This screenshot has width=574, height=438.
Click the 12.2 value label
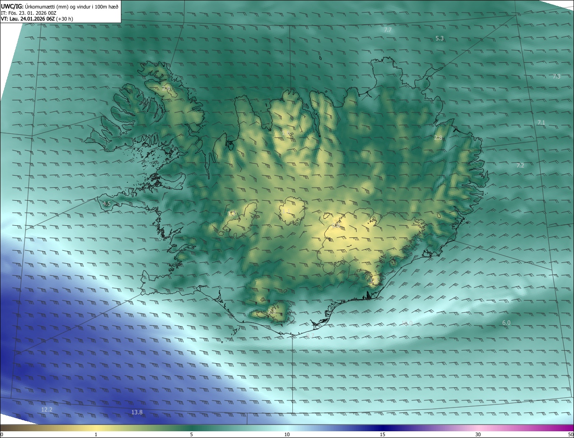pyautogui.click(x=47, y=410)
